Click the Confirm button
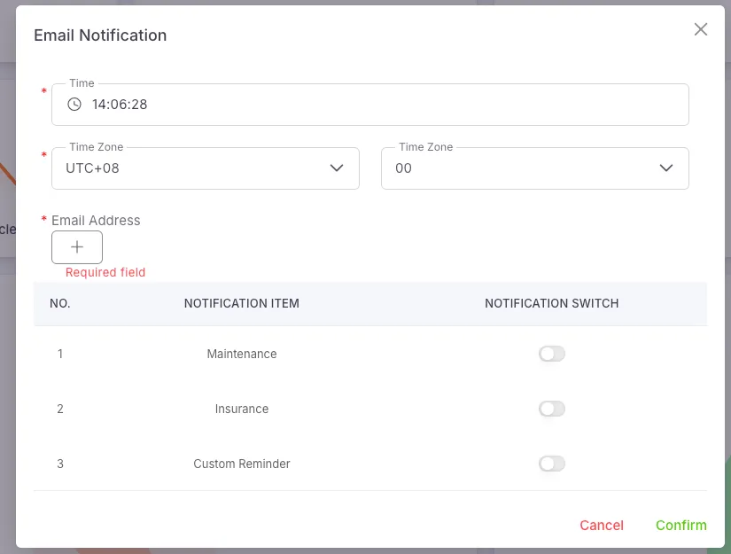Image resolution: width=731 pixels, height=554 pixels. point(681,525)
